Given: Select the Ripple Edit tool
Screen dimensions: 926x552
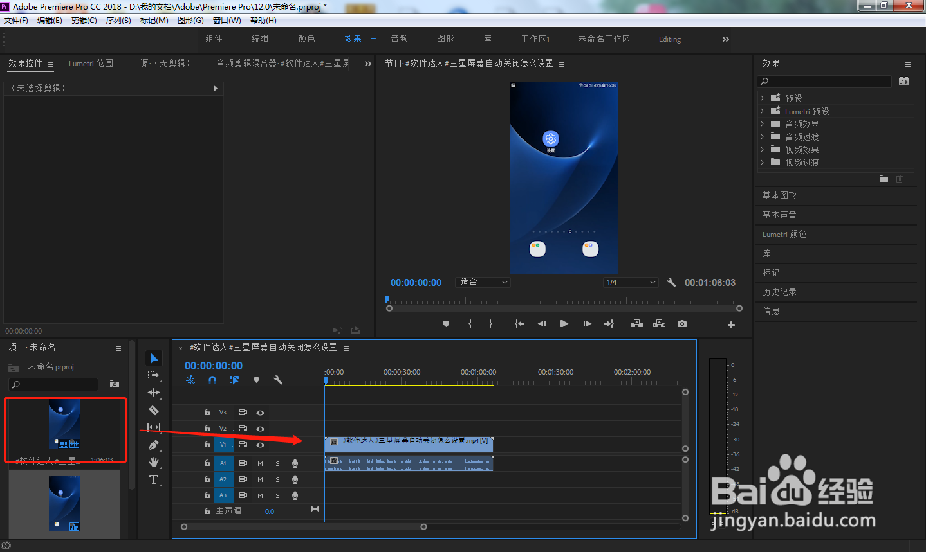Looking at the screenshot, I should (x=153, y=393).
